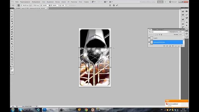Viewport: 199px width, 112px height.
Task: Select the Path Selection tool
Action: [12, 52]
